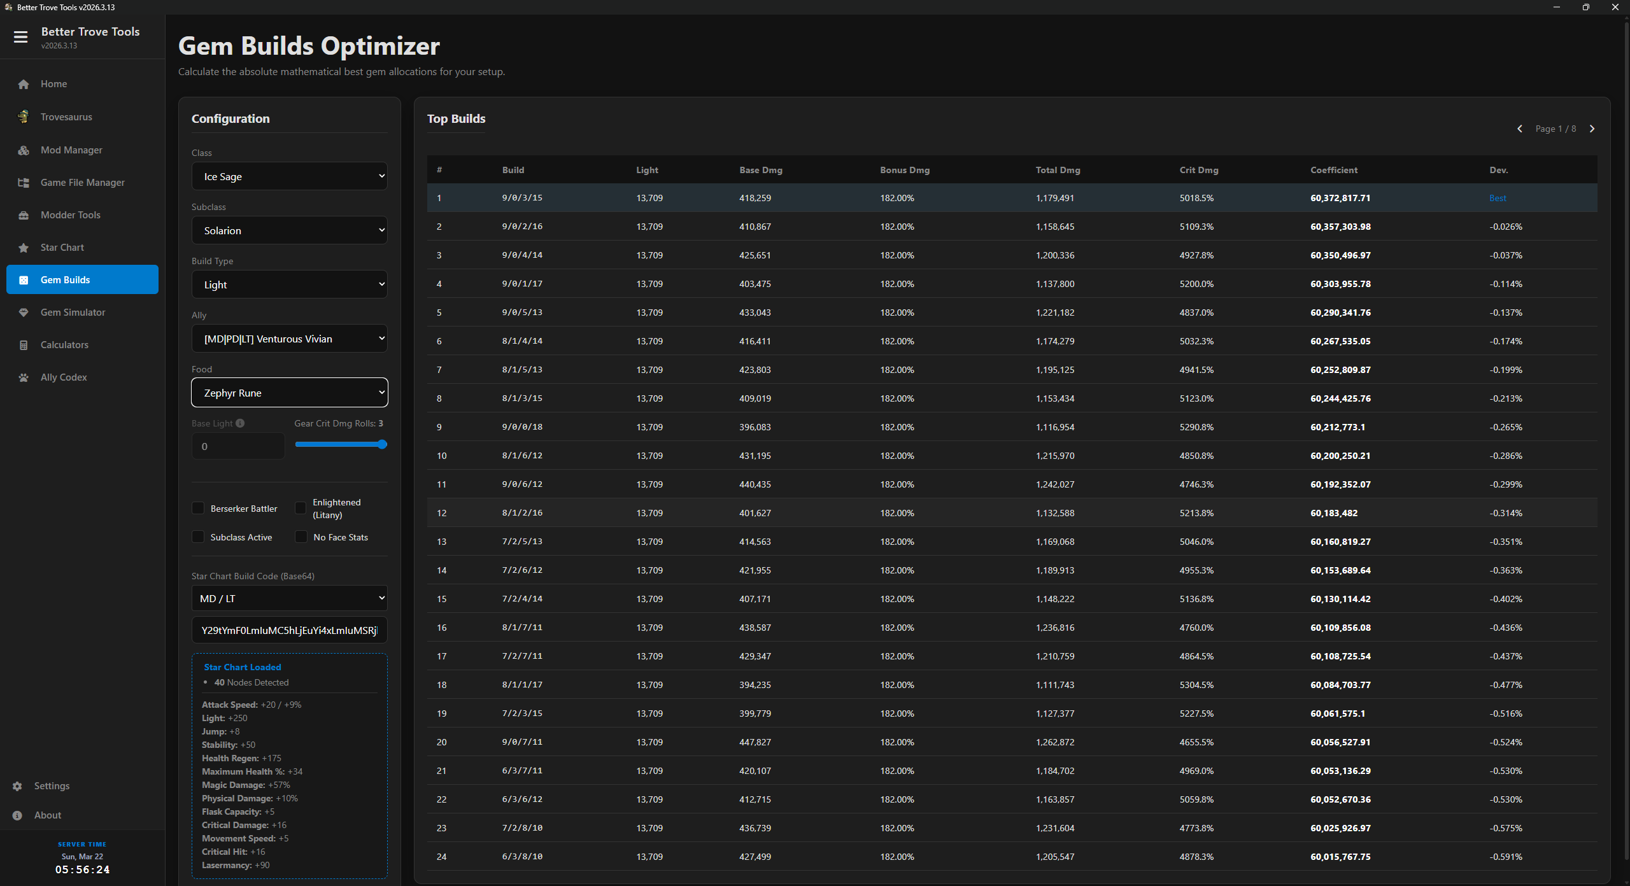
Task: Check the No Face Stats option
Action: [x=301, y=537]
